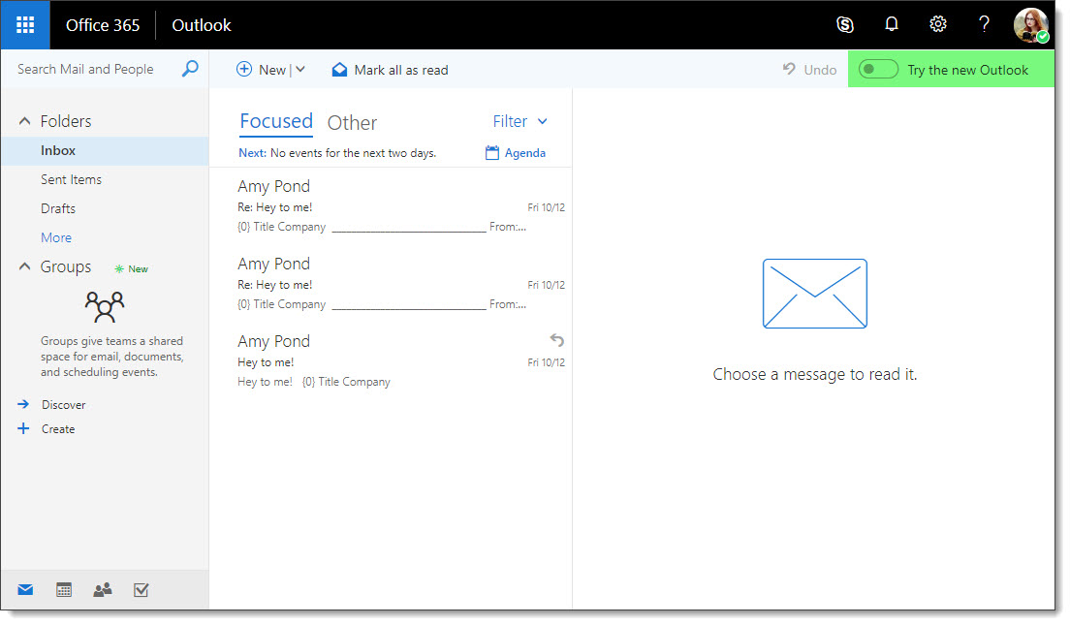
Task: Collapse the Groups section
Action: coord(24,266)
